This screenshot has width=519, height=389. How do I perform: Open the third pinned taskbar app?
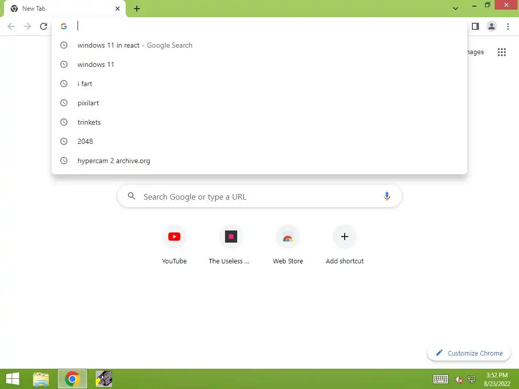pyautogui.click(x=104, y=379)
